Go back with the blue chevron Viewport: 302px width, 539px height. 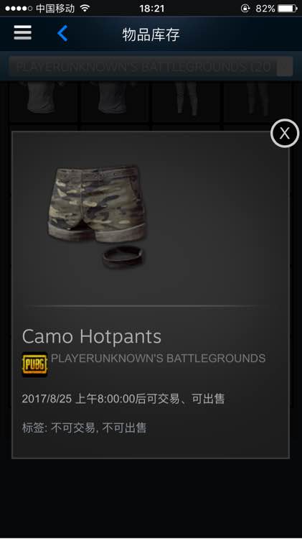click(x=62, y=33)
